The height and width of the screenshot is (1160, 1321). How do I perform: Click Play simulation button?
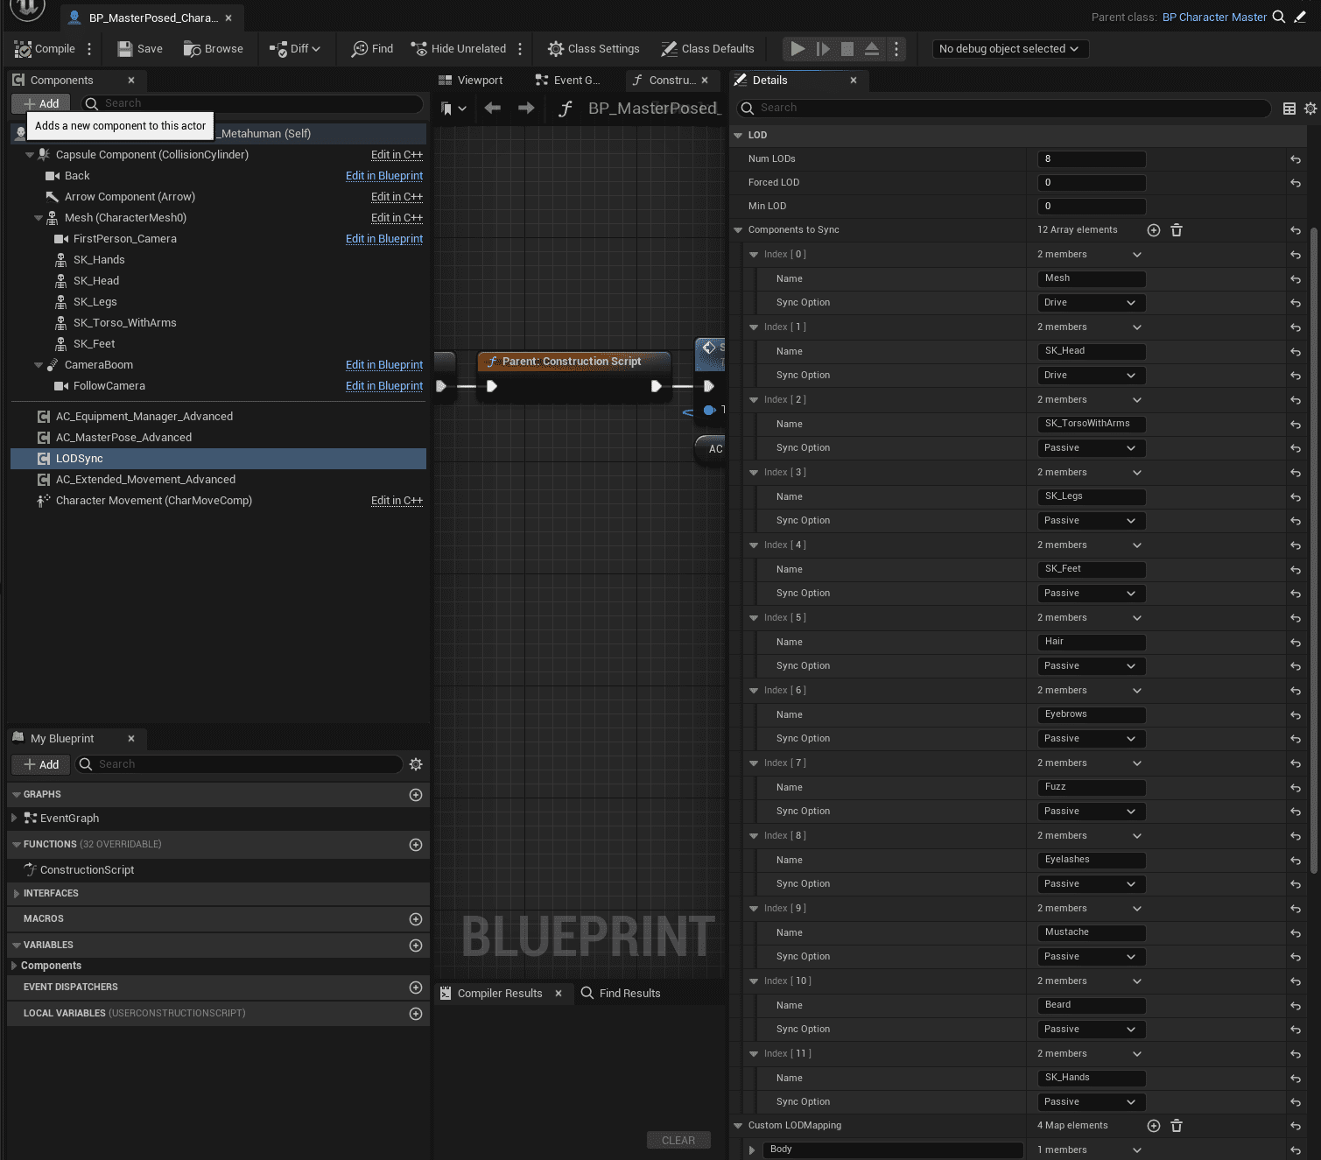click(798, 49)
